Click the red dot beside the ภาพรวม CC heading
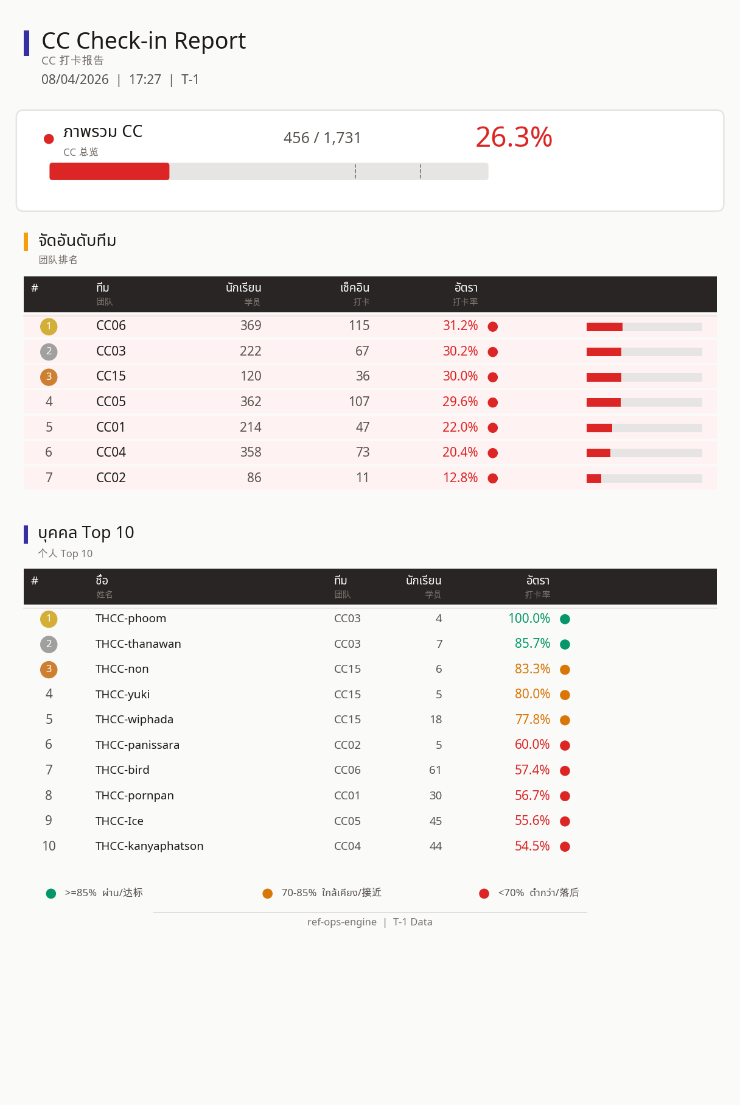This screenshot has height=1105, width=740. (x=49, y=139)
